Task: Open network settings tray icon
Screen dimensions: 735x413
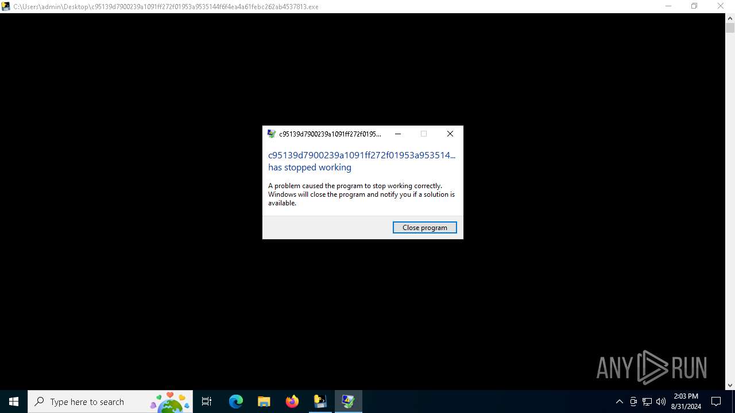Action: [x=647, y=402]
